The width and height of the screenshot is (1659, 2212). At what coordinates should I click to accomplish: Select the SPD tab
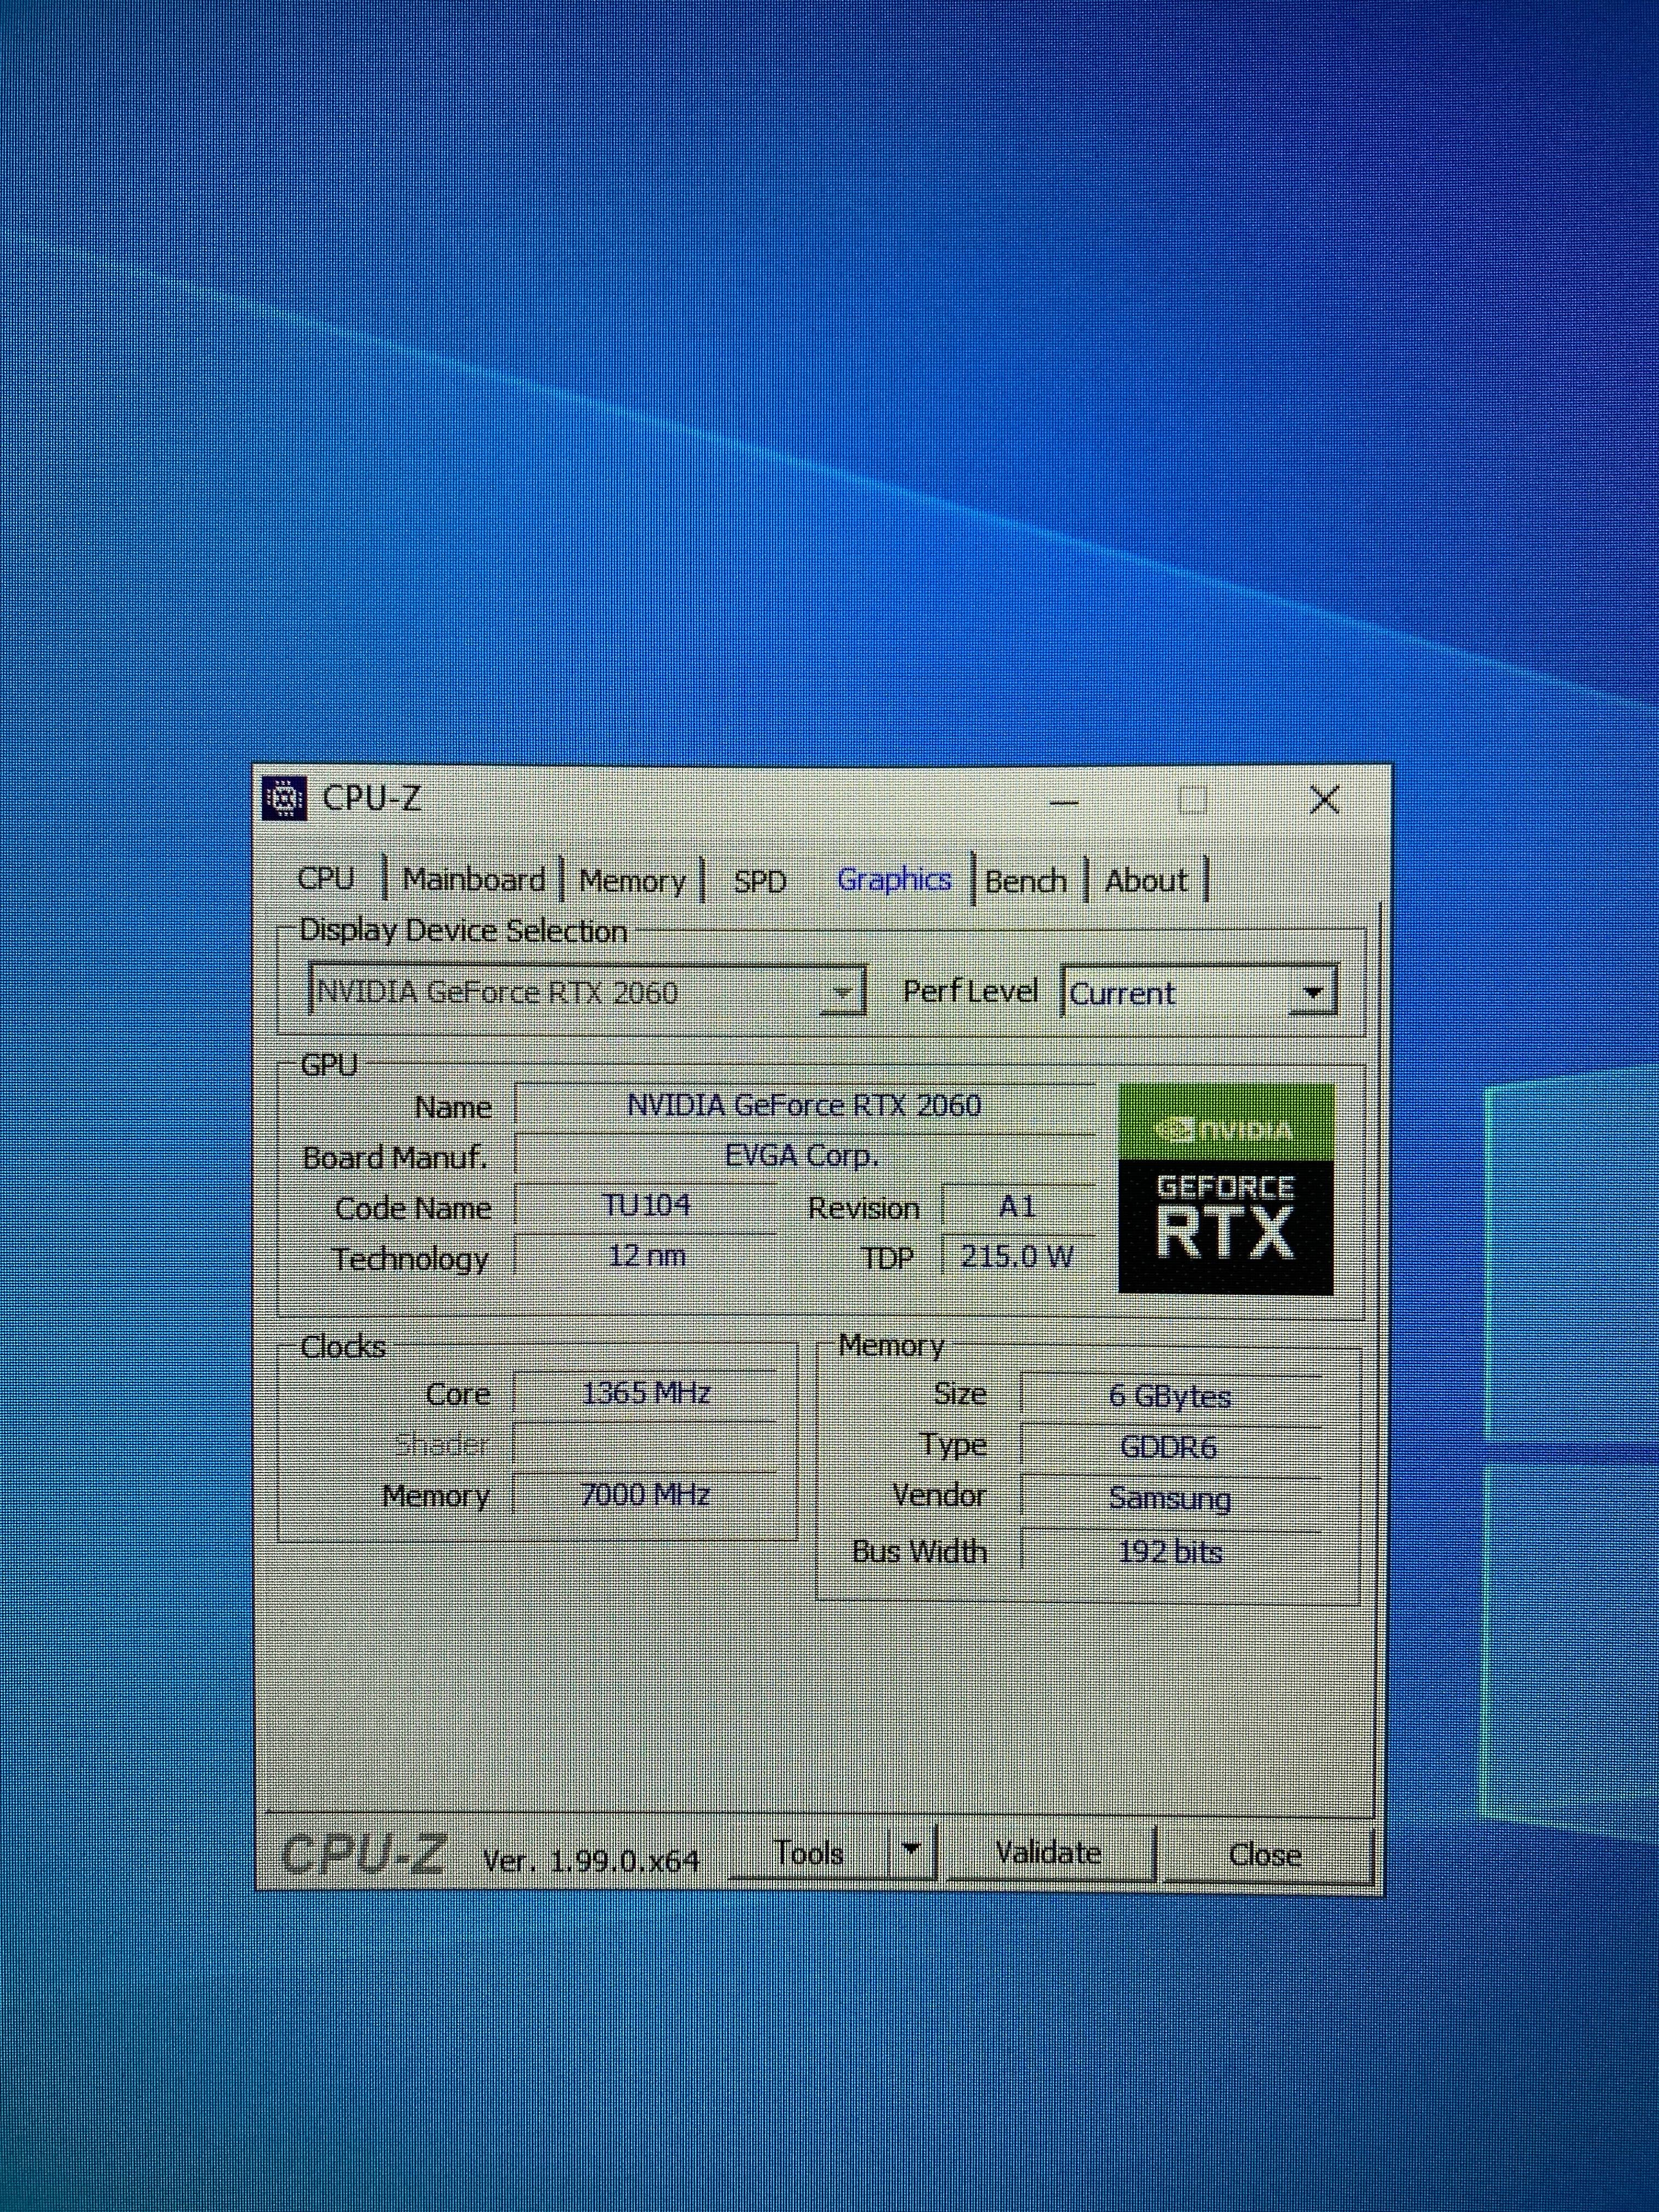pyautogui.click(x=760, y=881)
